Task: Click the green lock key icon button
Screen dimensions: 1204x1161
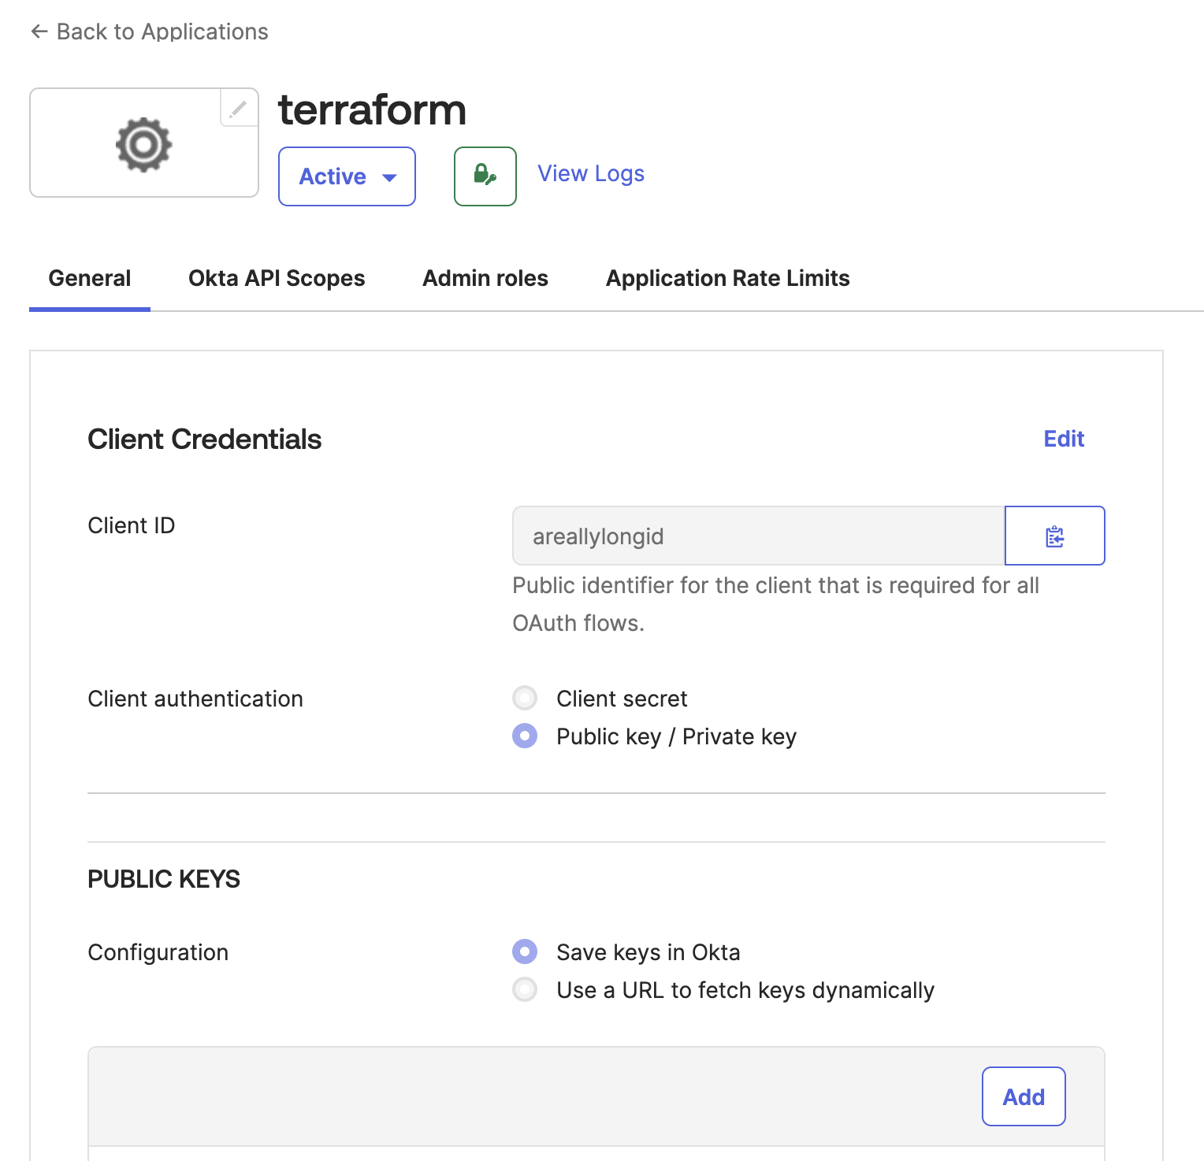Action: [485, 176]
